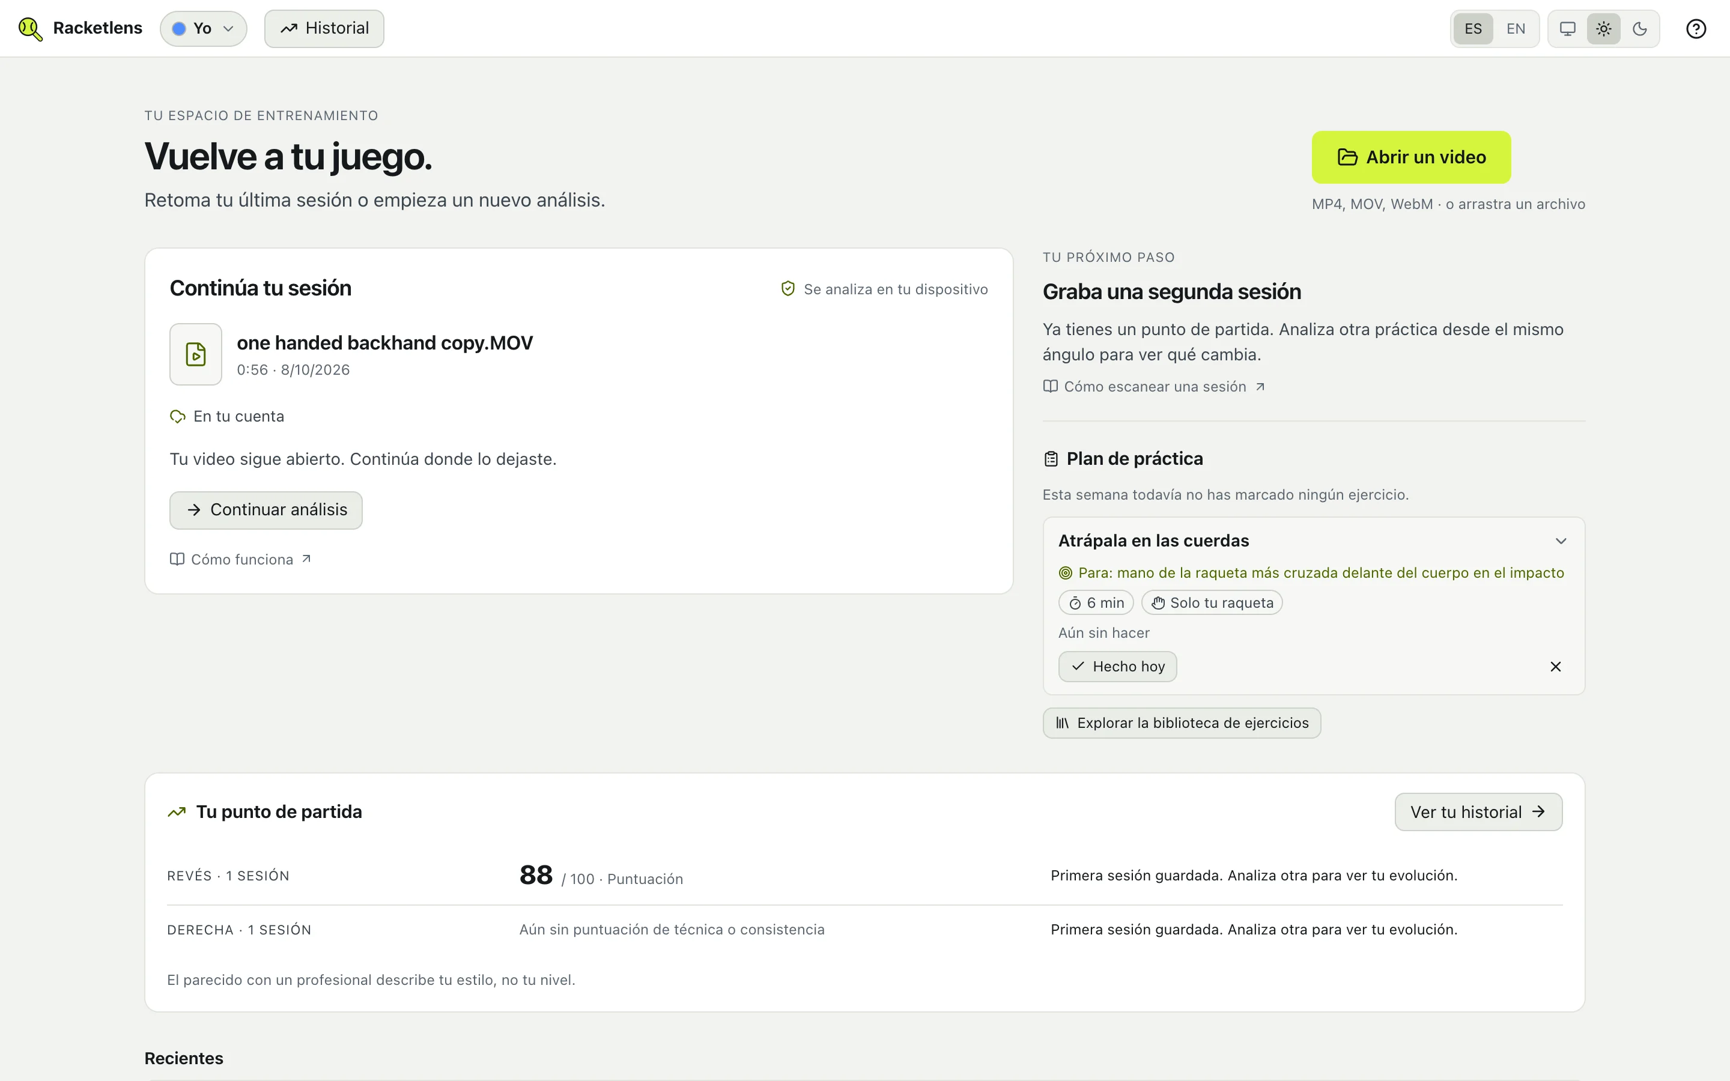Viewport: 1730px width, 1081px height.
Task: Click the cloud icon beside En tu cuenta
Action: pyautogui.click(x=177, y=416)
